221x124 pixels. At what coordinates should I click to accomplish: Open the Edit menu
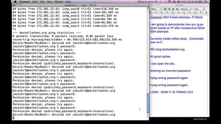coord(42,2)
